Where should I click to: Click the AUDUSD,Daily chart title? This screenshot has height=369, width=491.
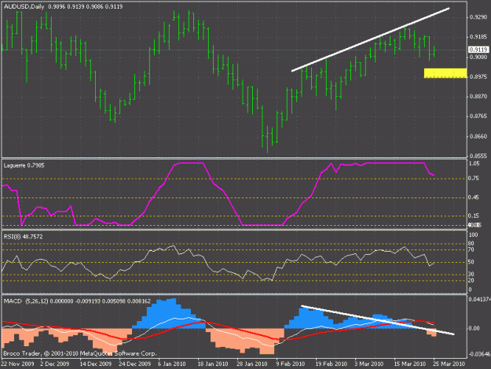click(24, 6)
